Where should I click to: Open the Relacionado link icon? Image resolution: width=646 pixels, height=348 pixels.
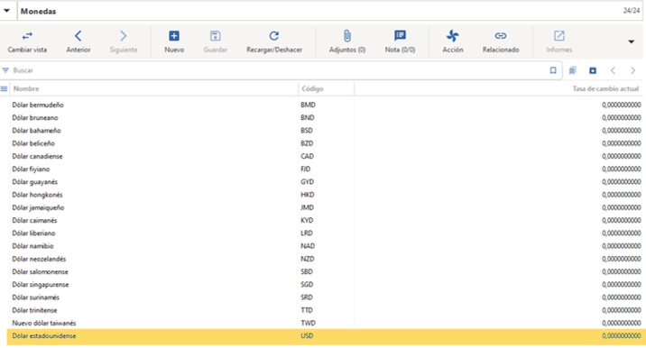coord(501,36)
